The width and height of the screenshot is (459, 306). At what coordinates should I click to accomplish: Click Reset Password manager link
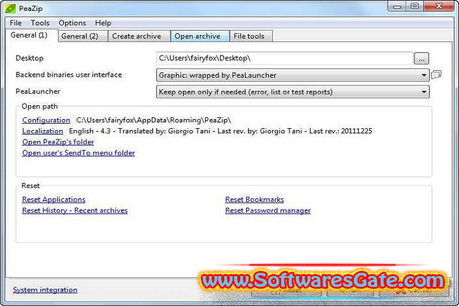tap(268, 210)
